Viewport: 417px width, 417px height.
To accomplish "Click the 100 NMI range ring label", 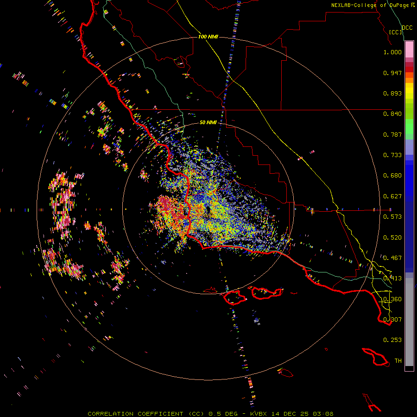I will coord(208,37).
